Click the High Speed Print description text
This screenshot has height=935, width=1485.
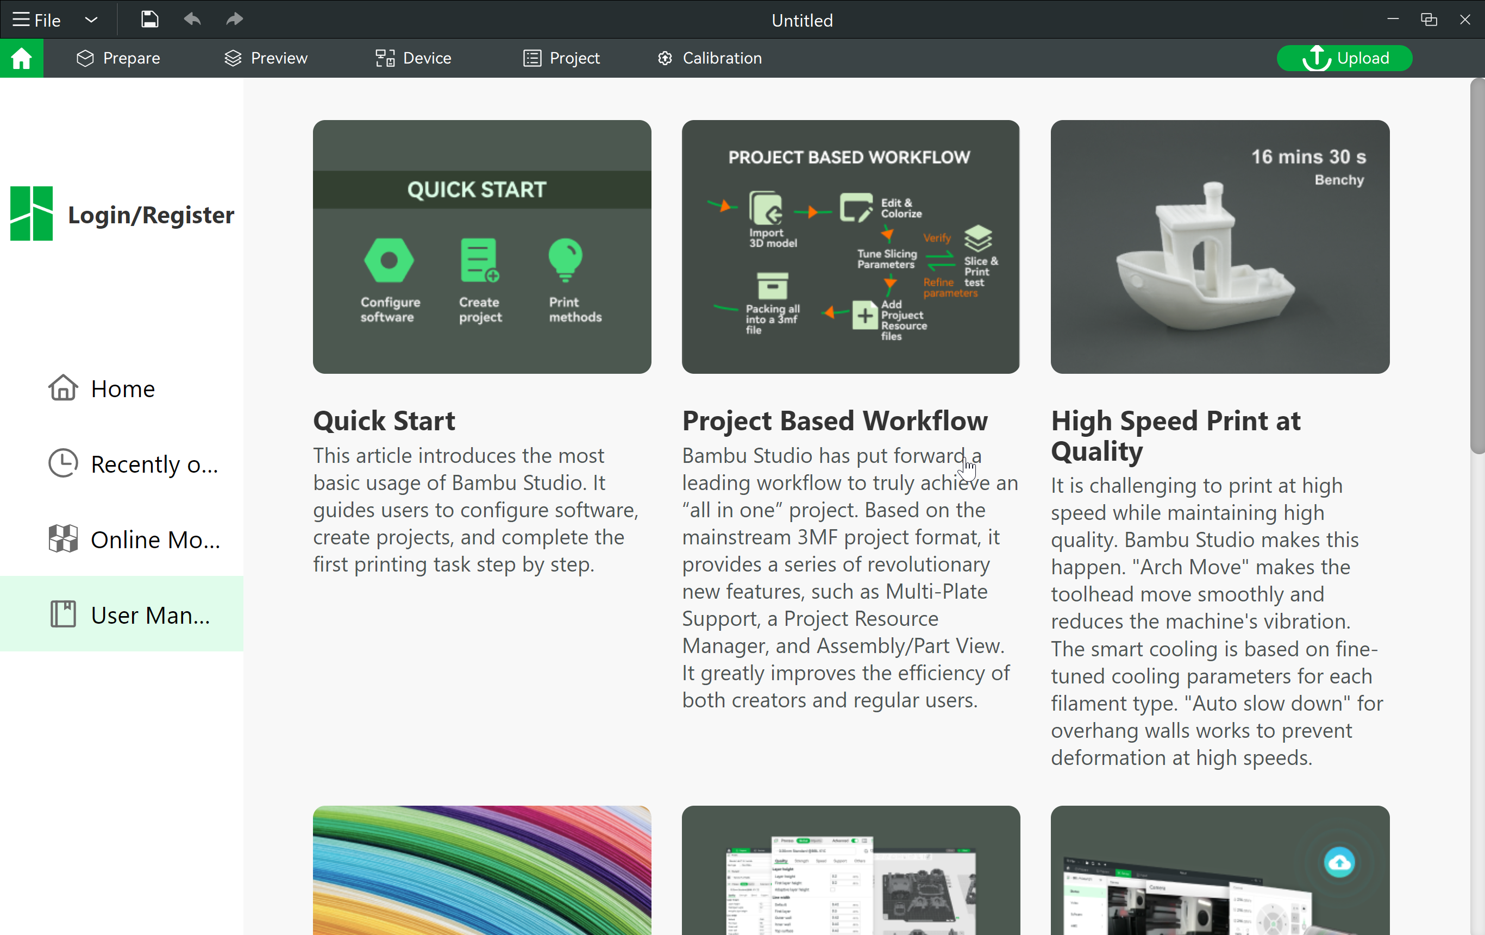[1217, 621]
